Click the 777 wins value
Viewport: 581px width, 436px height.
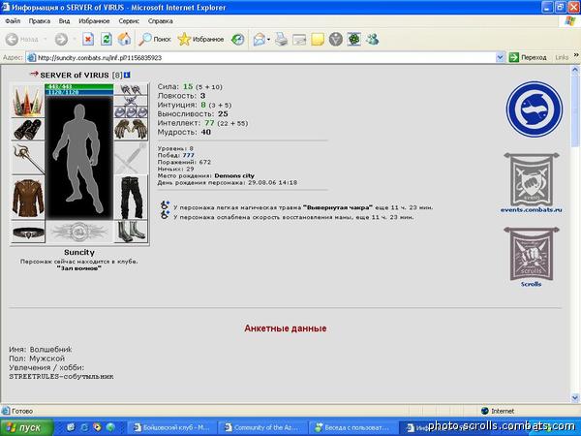[188, 155]
